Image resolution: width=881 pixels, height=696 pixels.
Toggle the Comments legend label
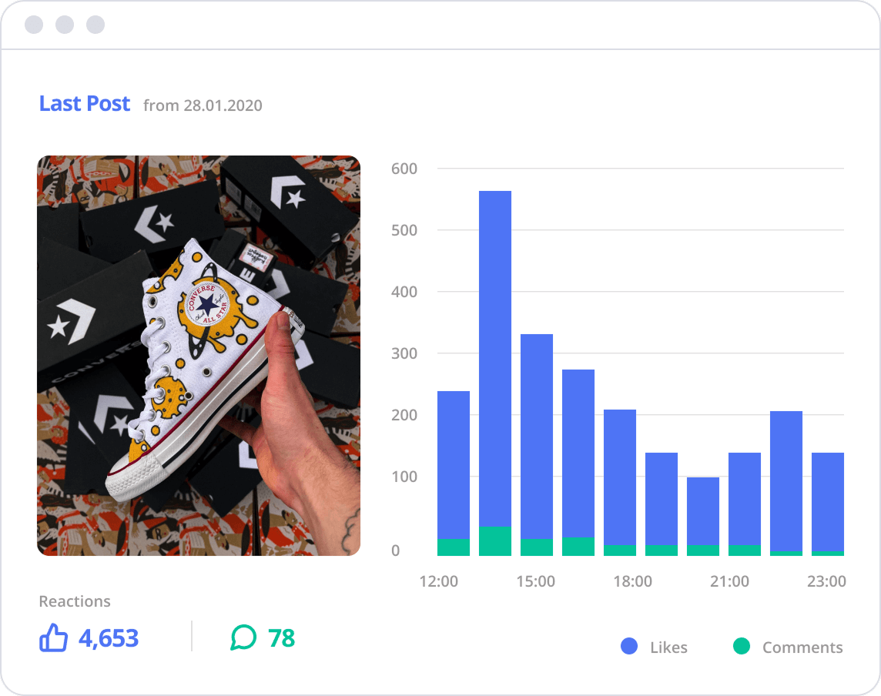pos(802,647)
